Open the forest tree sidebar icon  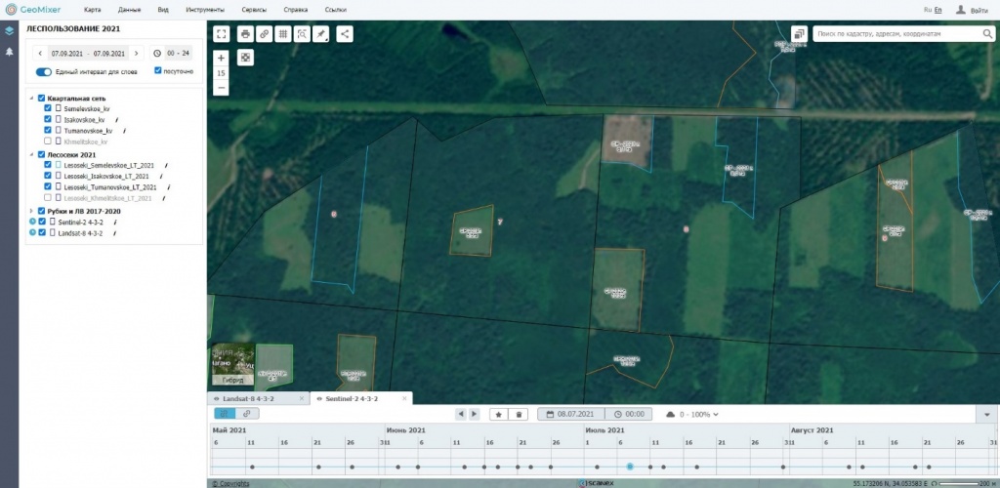pyautogui.click(x=9, y=52)
